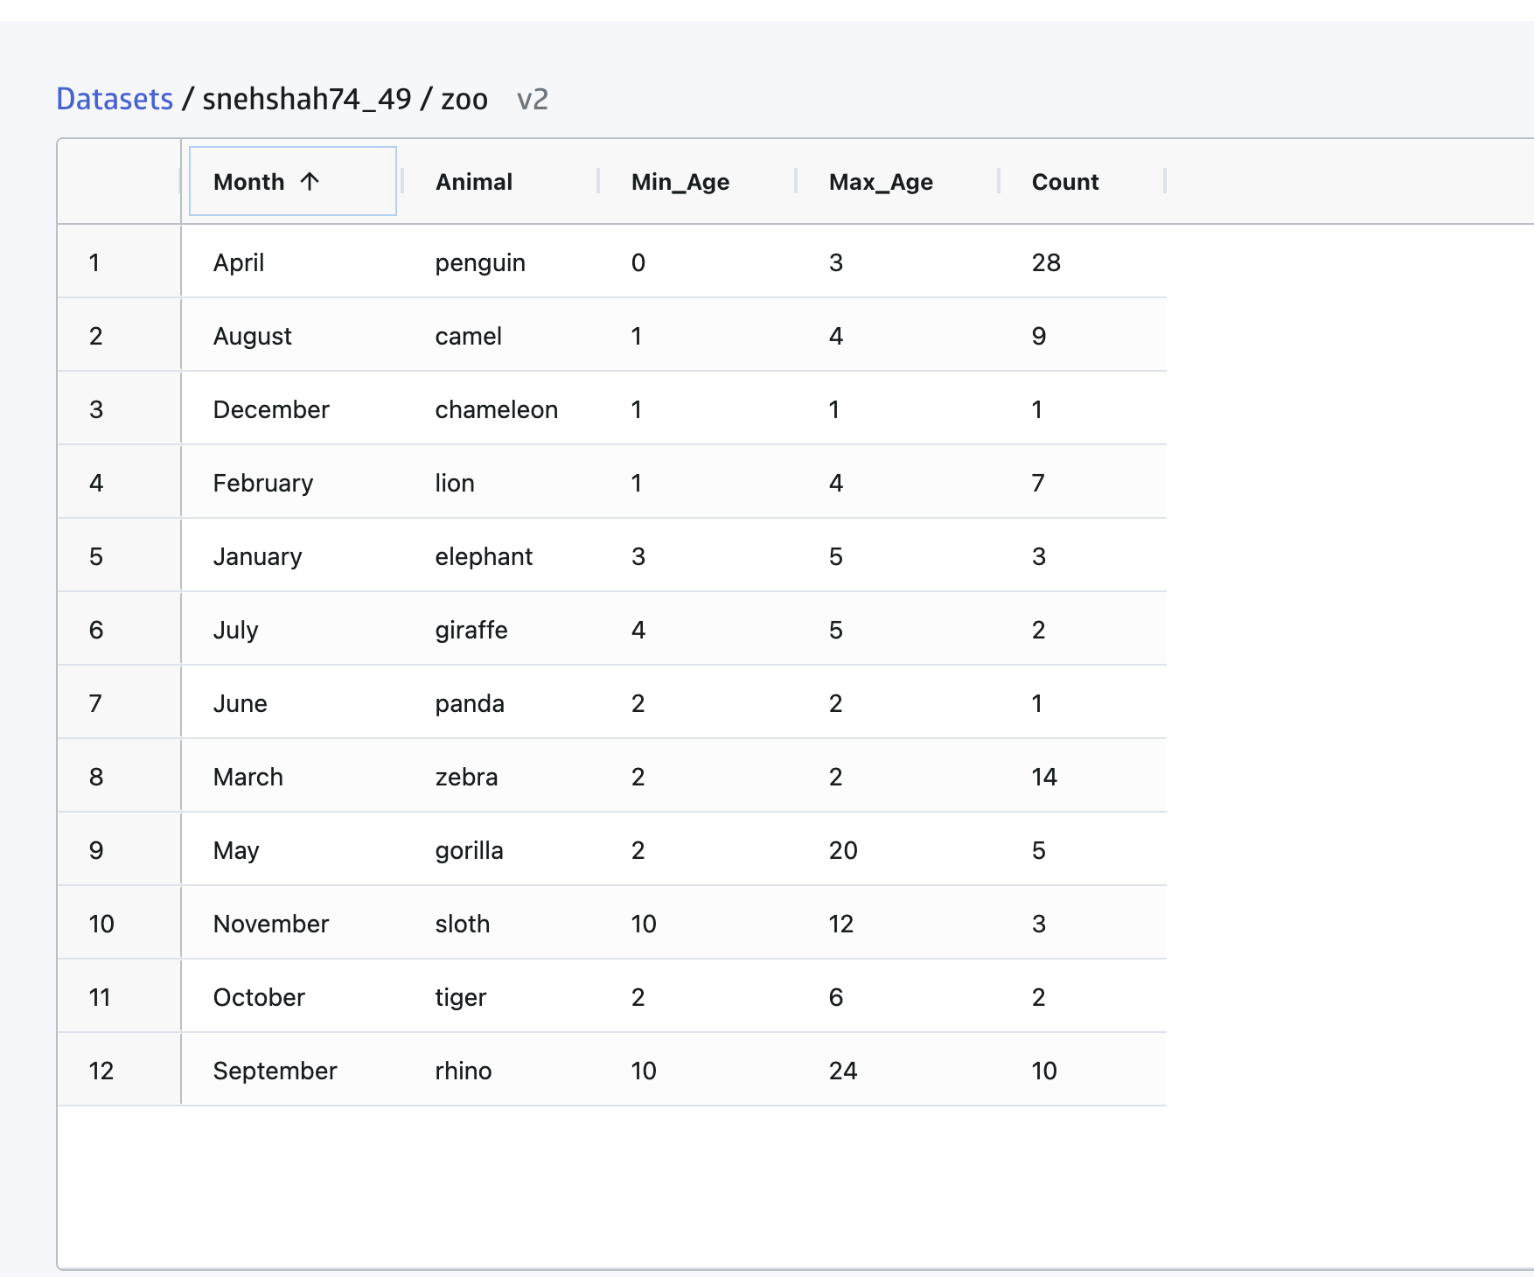1534x1277 pixels.
Task: Select row number 6
Action: pyautogui.click(x=96, y=630)
